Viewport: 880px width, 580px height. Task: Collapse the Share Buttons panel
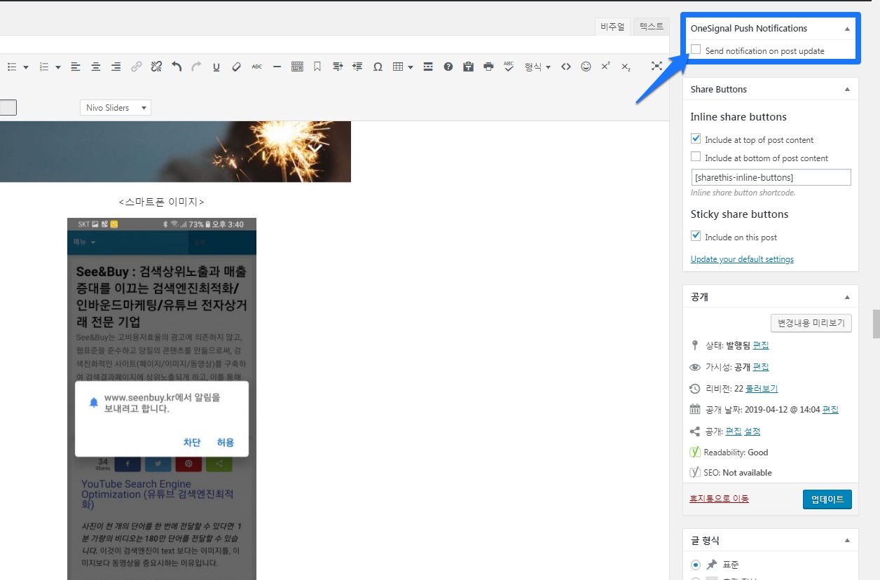(x=847, y=90)
